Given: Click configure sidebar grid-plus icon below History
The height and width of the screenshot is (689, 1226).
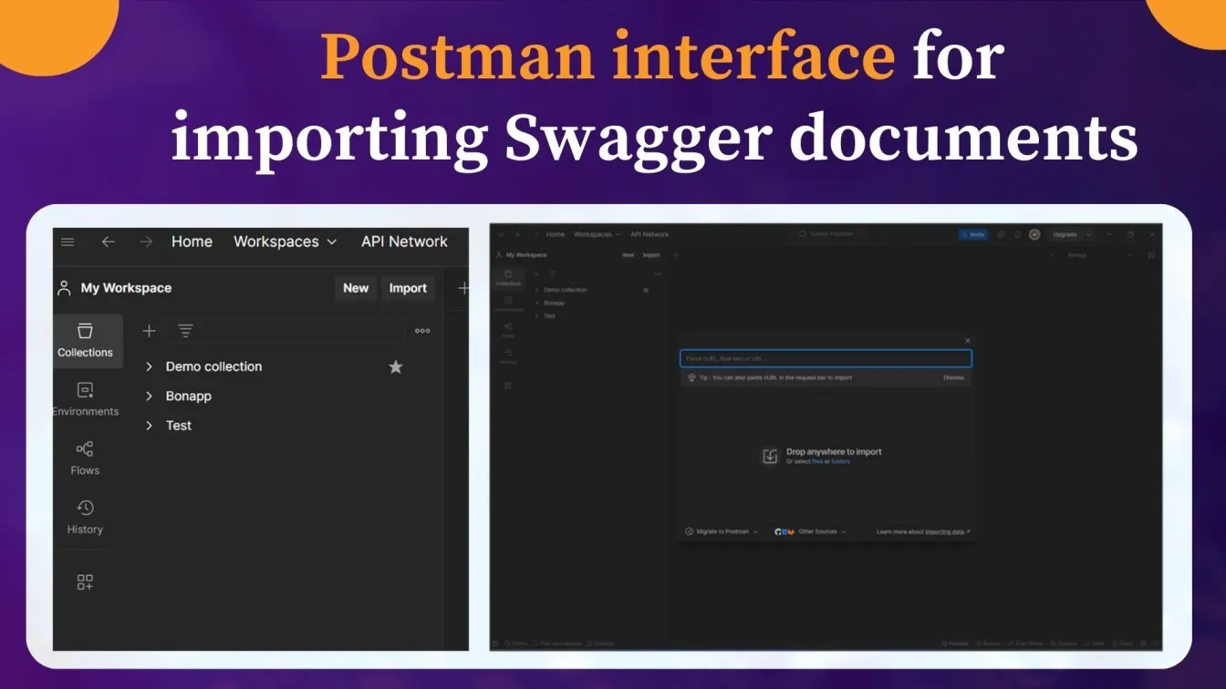Looking at the screenshot, I should click(85, 582).
